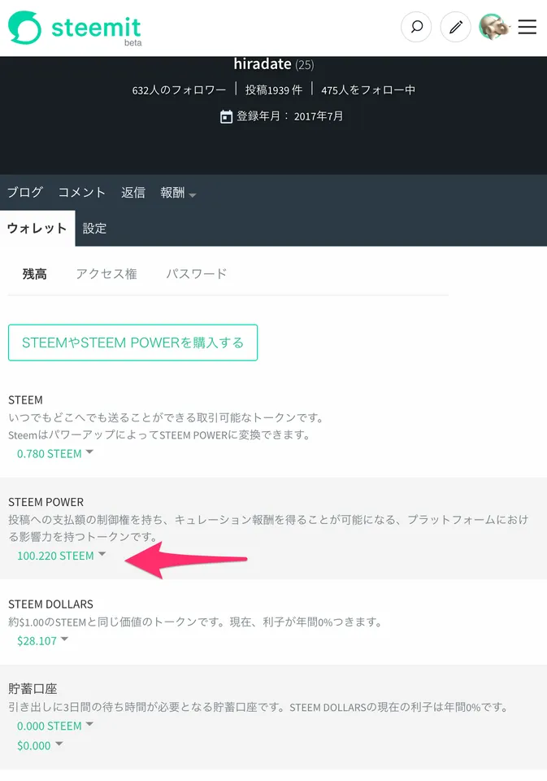Open the 632人のフォロワー followers list

tap(179, 90)
